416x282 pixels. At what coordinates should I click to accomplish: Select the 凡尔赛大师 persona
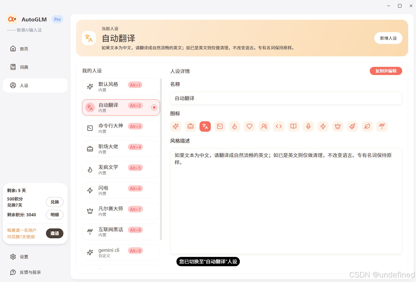(x=121, y=211)
